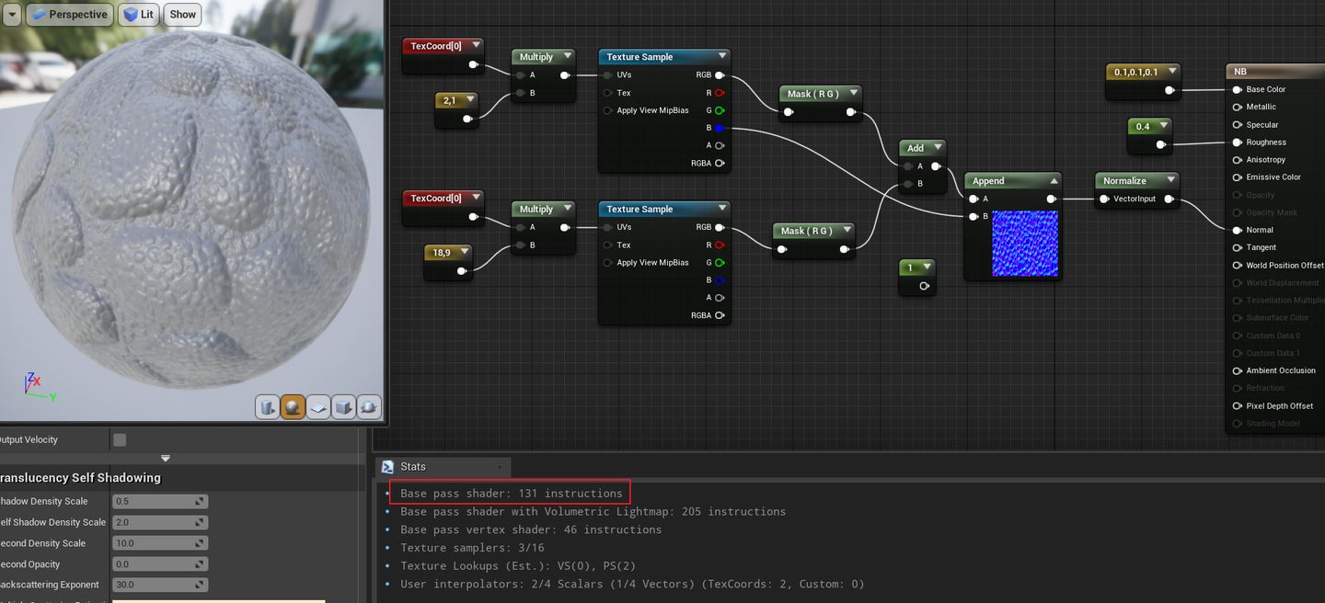Image resolution: width=1325 pixels, height=603 pixels.
Task: Click the Show button in the viewport
Action: (x=181, y=14)
